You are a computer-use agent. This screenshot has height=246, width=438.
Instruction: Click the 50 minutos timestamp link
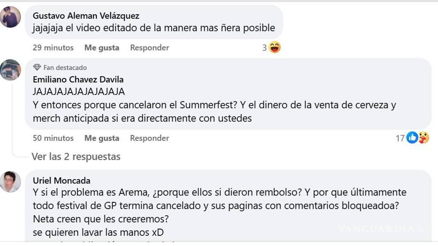click(x=53, y=138)
